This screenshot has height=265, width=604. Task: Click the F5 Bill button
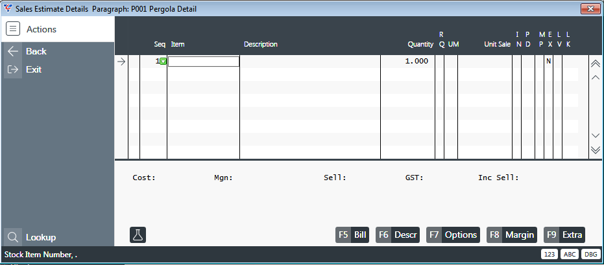point(352,235)
